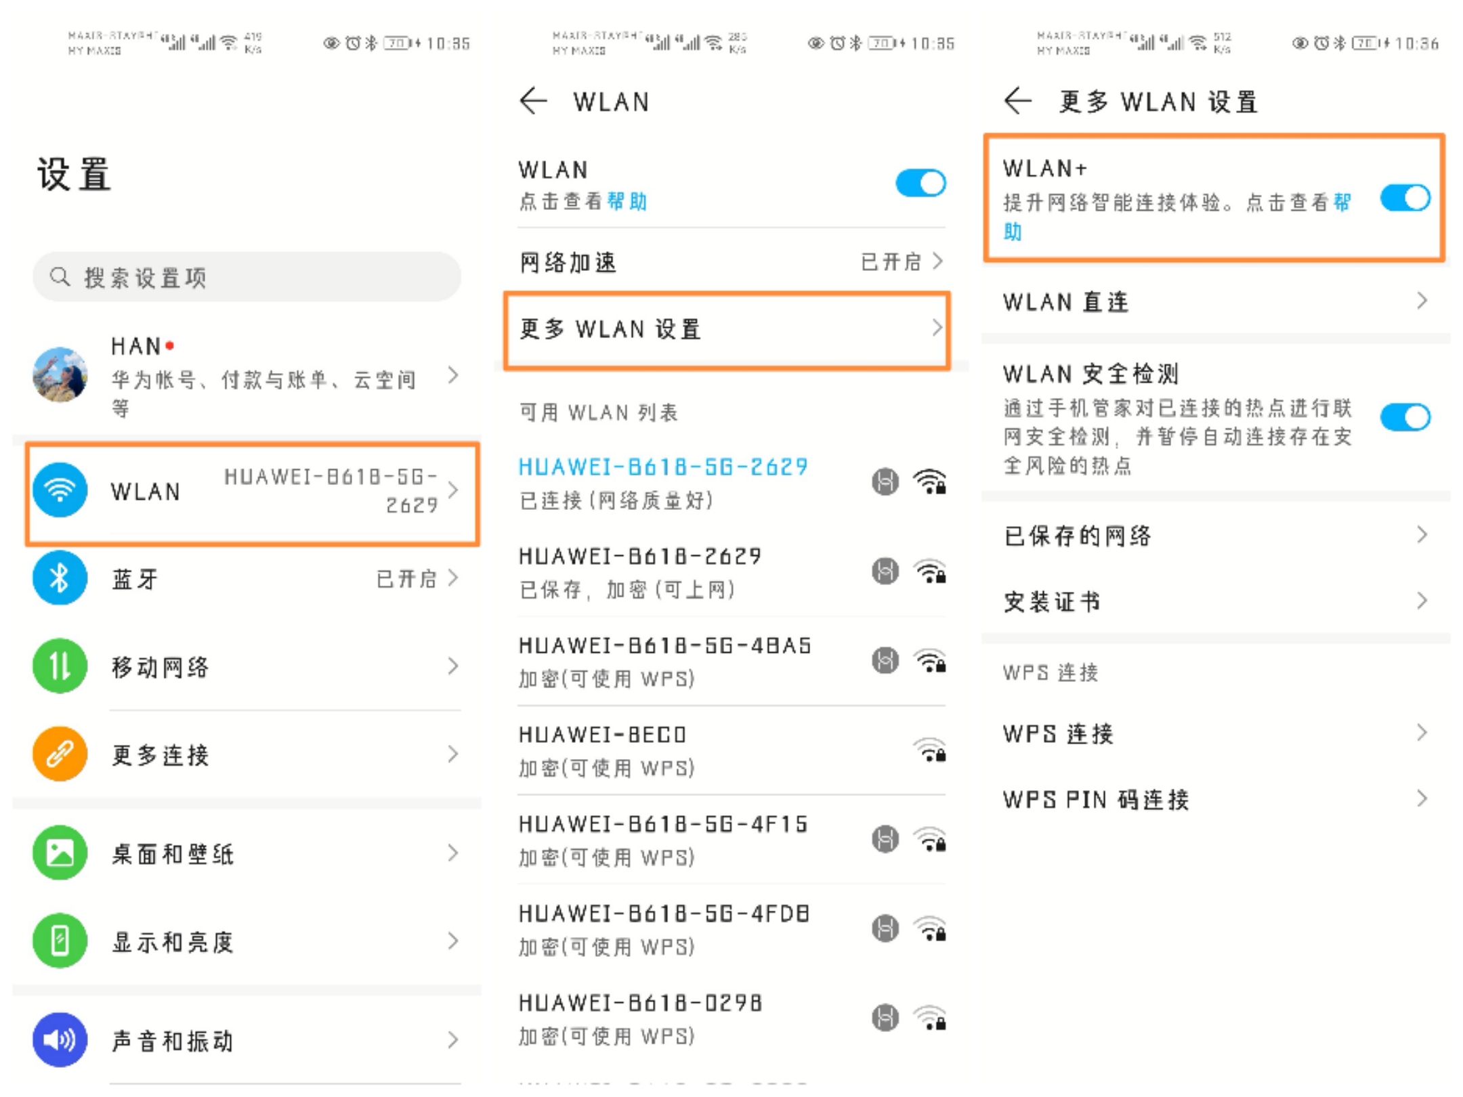Open 更多连接 via orange link icon
The image size is (1463, 1097).
point(60,754)
